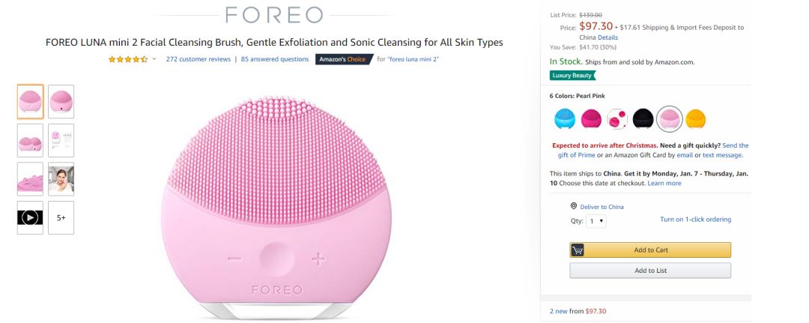The image size is (809, 323).
Task: Open the 5+ more images thumbnail
Action: (61, 217)
